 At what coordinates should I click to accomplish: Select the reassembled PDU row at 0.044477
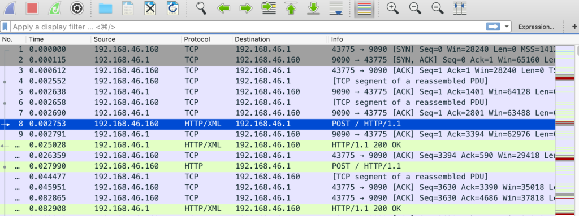[x=277, y=177]
